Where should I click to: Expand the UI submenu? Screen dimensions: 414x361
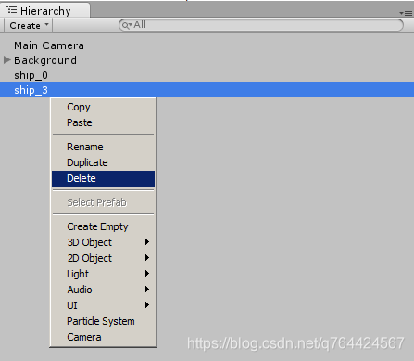[103, 305]
